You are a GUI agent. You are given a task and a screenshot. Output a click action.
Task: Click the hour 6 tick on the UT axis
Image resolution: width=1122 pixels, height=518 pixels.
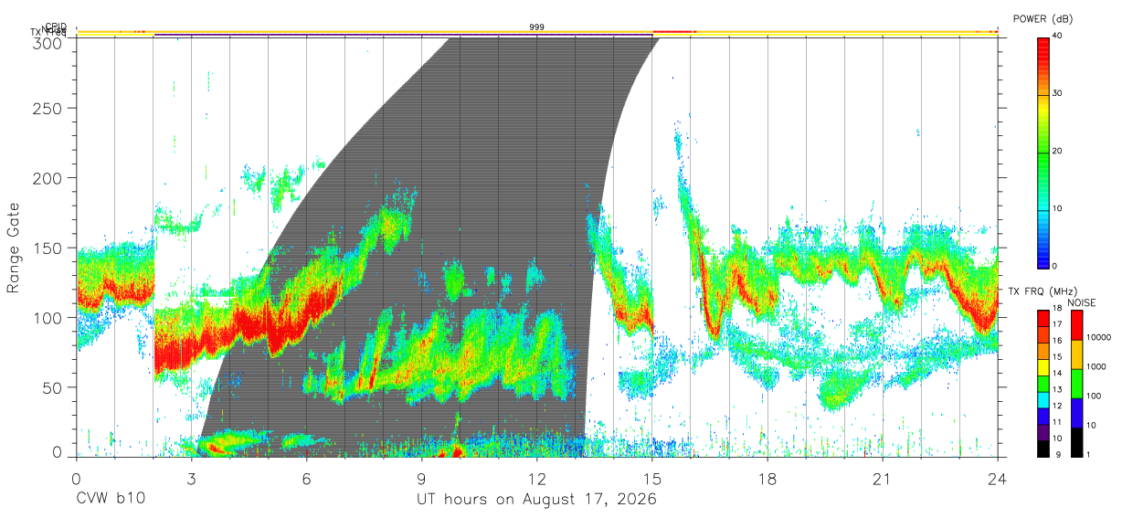(x=306, y=478)
